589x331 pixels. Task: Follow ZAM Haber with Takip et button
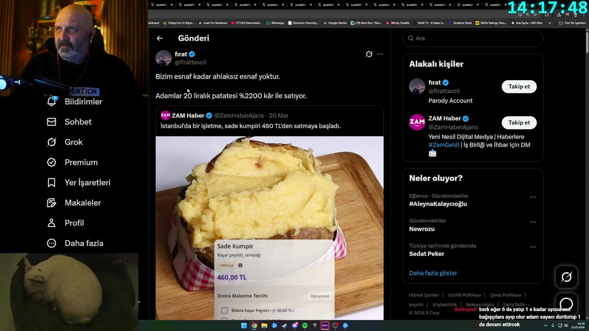point(519,122)
